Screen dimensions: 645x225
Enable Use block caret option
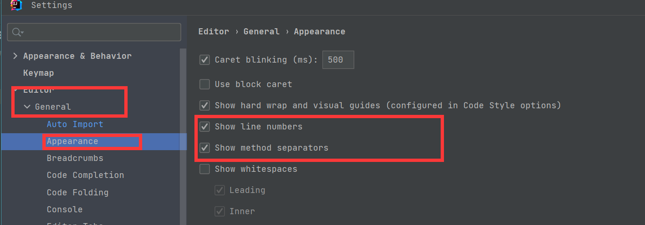[205, 84]
